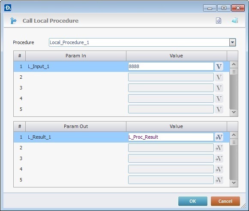Select the L_Input_1 parameter row

coord(121,66)
